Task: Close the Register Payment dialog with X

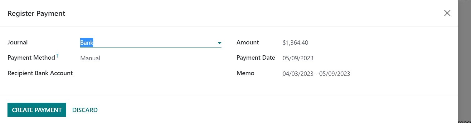Action: coord(447,13)
